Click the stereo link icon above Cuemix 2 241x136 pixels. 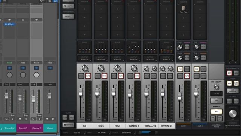point(37,20)
